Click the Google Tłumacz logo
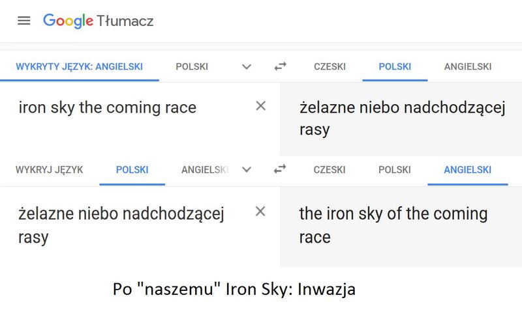 tap(99, 21)
